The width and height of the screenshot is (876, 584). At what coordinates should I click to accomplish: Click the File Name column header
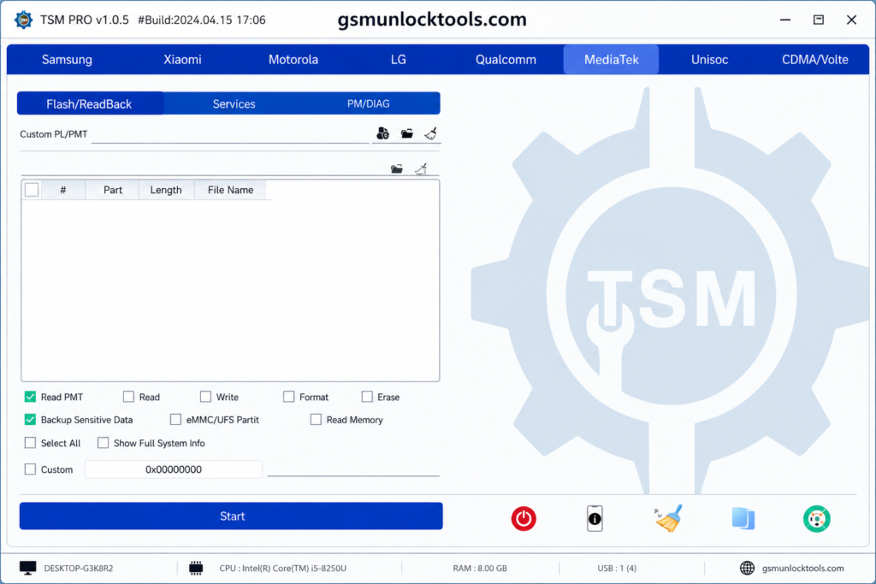(231, 190)
